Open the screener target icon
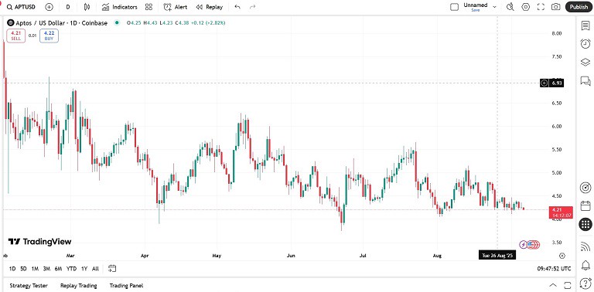This screenshot has width=594, height=292. (x=585, y=188)
